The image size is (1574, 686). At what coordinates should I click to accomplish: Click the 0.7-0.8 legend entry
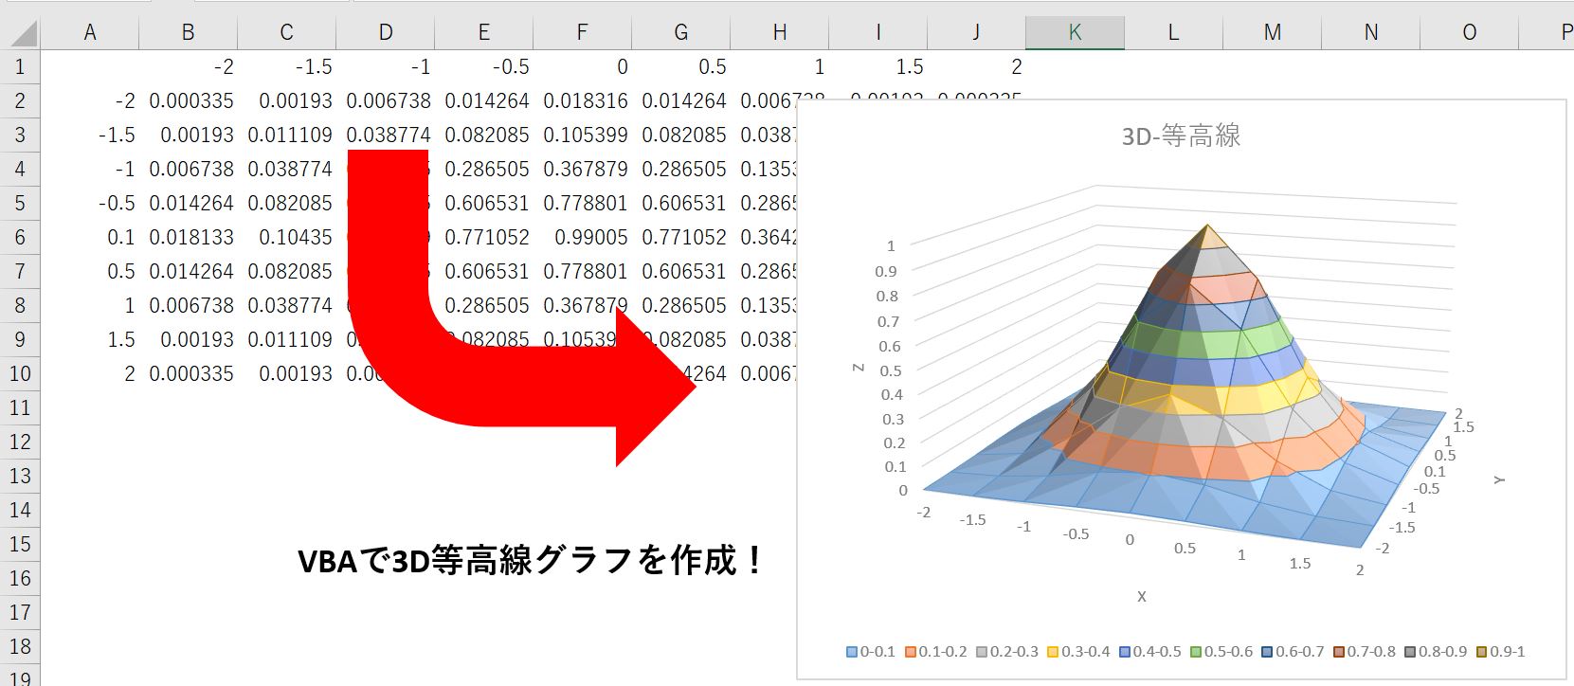(1364, 652)
